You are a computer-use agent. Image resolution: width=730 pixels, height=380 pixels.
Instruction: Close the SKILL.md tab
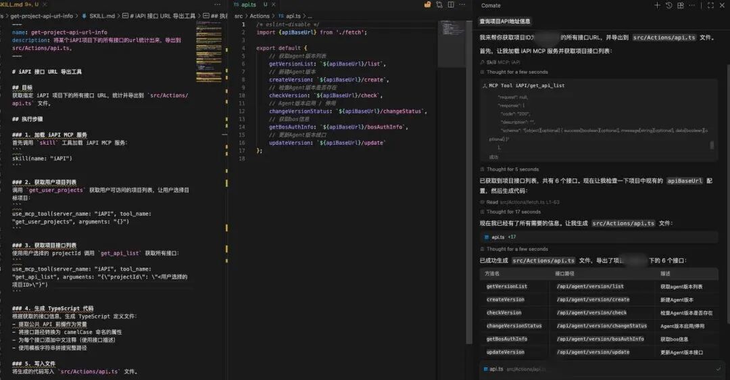coord(45,4)
